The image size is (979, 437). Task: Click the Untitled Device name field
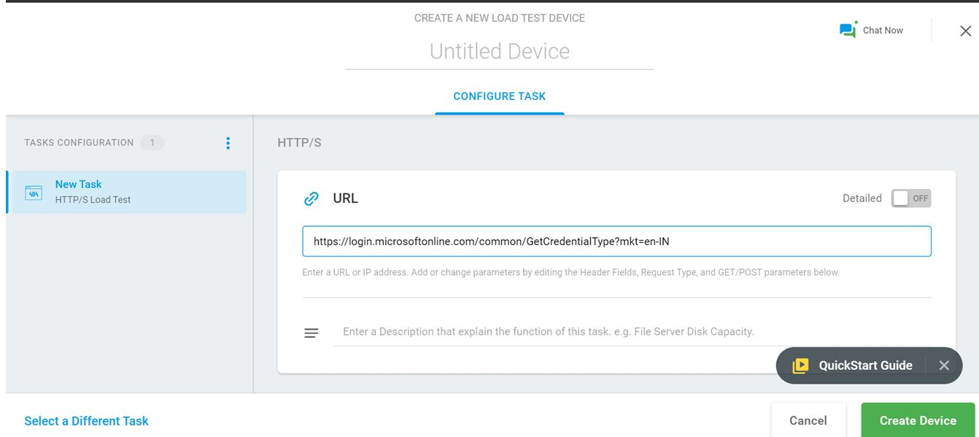(500, 50)
